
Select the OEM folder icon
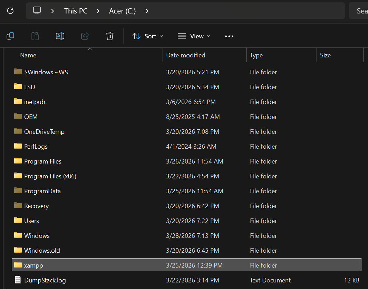coord(18,116)
